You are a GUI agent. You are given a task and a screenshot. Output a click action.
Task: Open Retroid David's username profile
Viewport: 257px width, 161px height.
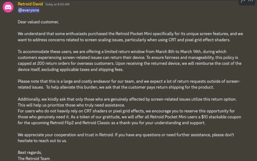click(x=30, y=4)
